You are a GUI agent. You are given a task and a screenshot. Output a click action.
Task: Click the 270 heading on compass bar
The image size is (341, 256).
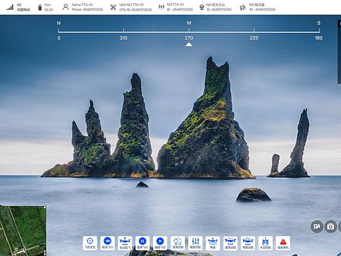tap(189, 38)
